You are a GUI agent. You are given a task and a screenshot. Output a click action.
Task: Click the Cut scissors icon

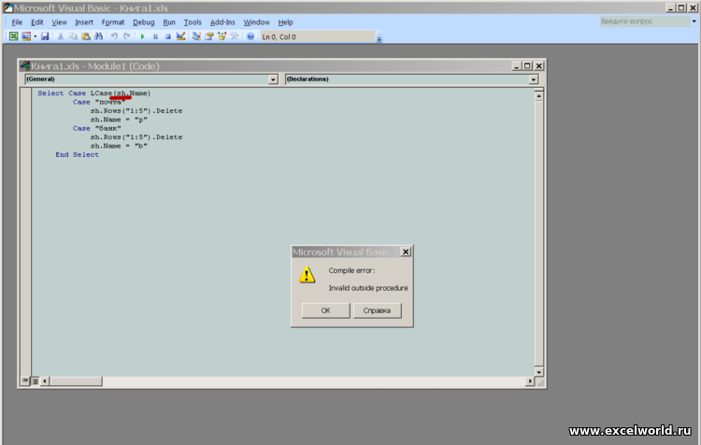point(61,36)
